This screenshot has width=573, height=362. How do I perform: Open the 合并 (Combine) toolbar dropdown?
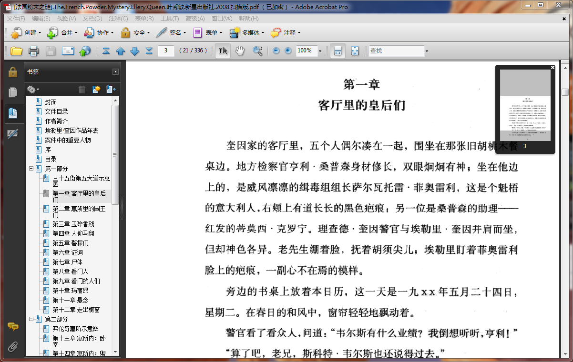pos(62,33)
